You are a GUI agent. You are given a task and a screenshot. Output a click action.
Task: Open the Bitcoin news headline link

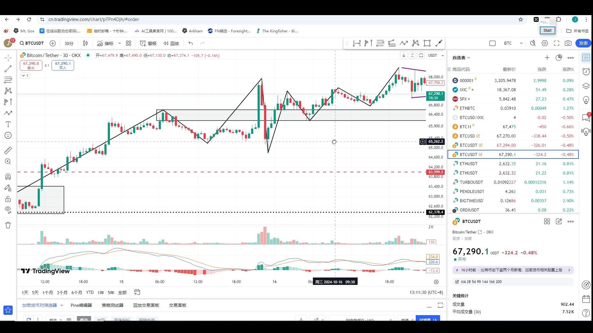click(x=513, y=270)
